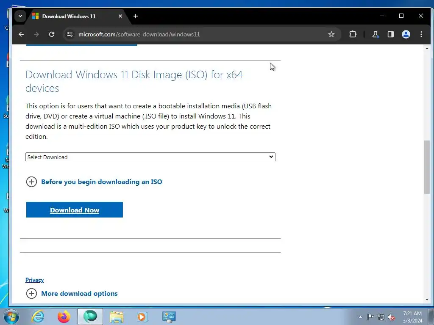Show hidden system tray icons
Viewport: 434px width, 325px height.
360,317
